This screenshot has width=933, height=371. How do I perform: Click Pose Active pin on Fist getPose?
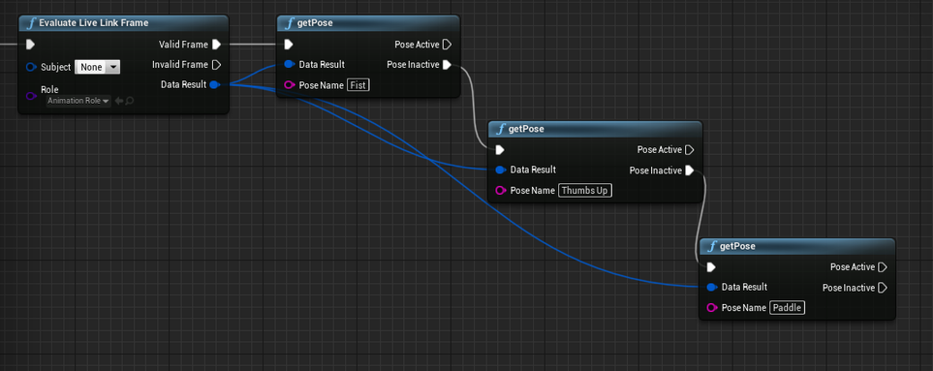point(448,44)
